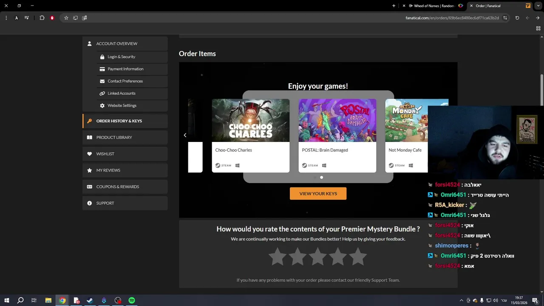Click the credit card icon for Payment Information
The image size is (544, 306).
102,69
